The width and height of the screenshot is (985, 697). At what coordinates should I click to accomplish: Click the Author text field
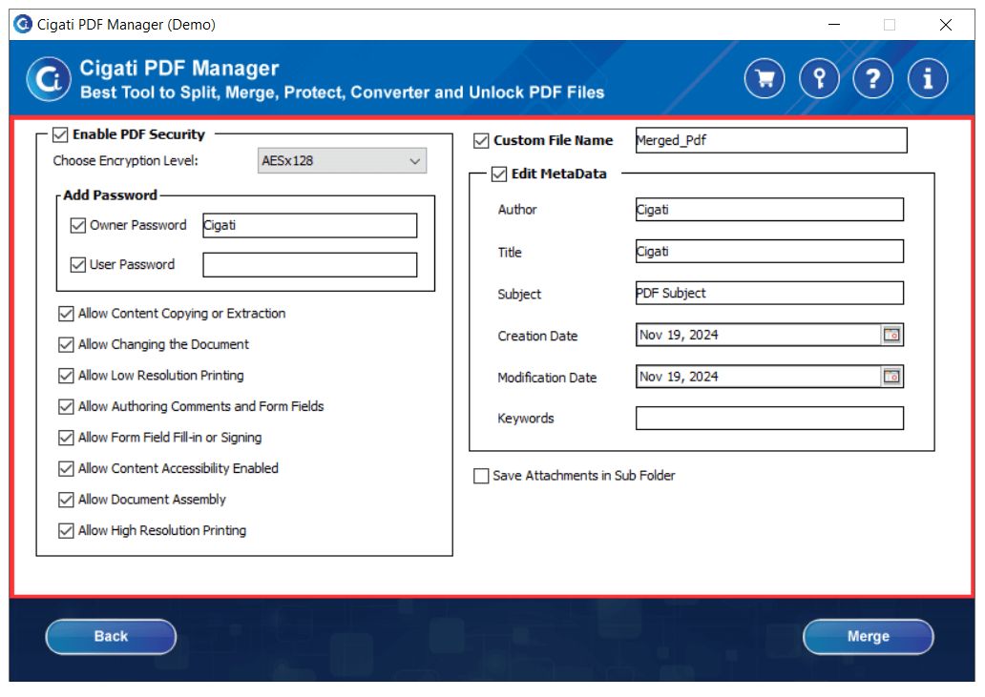[769, 210]
